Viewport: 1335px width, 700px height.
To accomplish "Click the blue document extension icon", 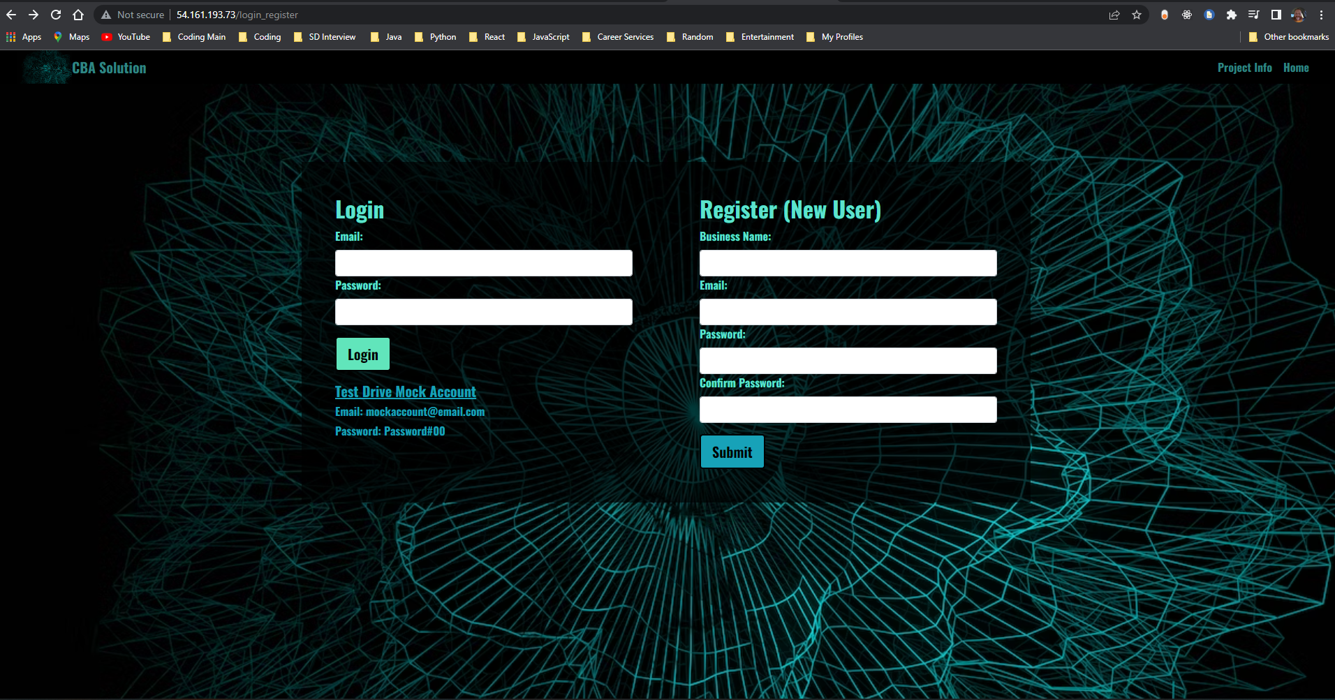I will [1209, 15].
